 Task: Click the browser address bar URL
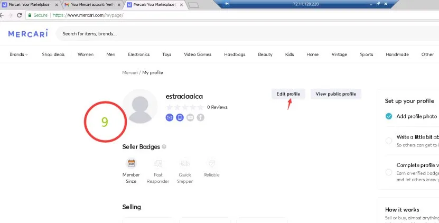click(88, 15)
